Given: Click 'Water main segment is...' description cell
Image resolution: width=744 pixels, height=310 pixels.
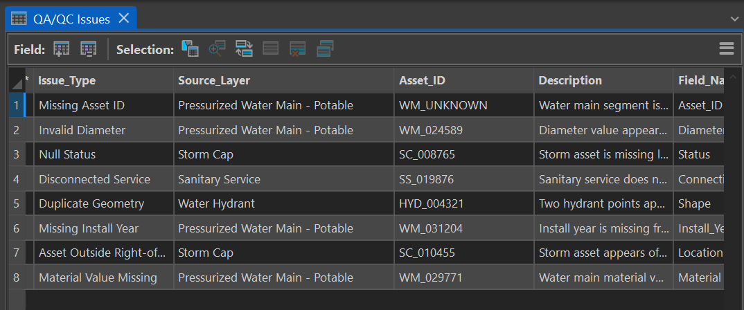Looking at the screenshot, I should (603, 105).
